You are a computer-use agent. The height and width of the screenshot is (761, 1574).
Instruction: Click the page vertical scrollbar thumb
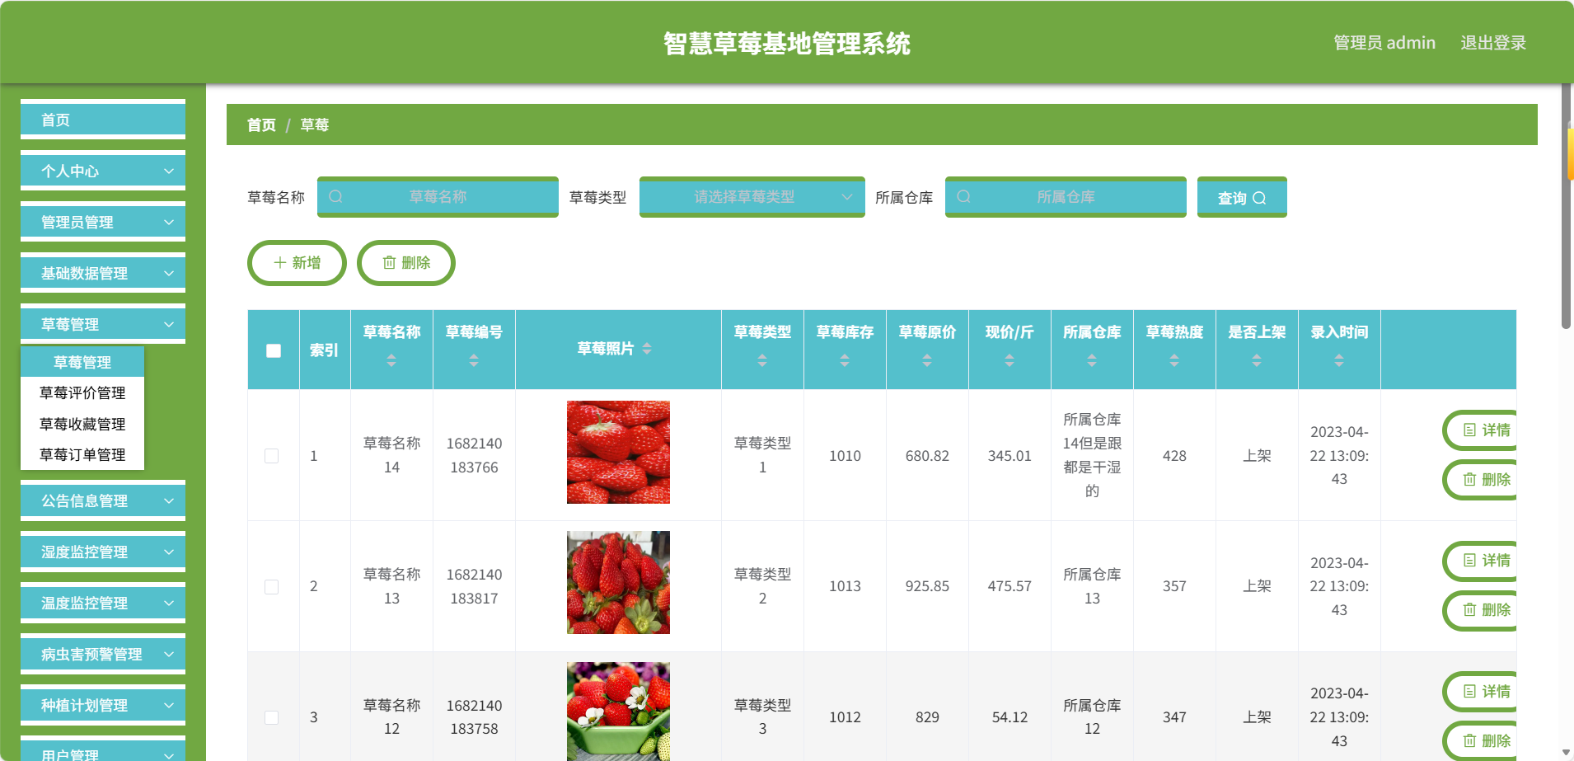1567,206
